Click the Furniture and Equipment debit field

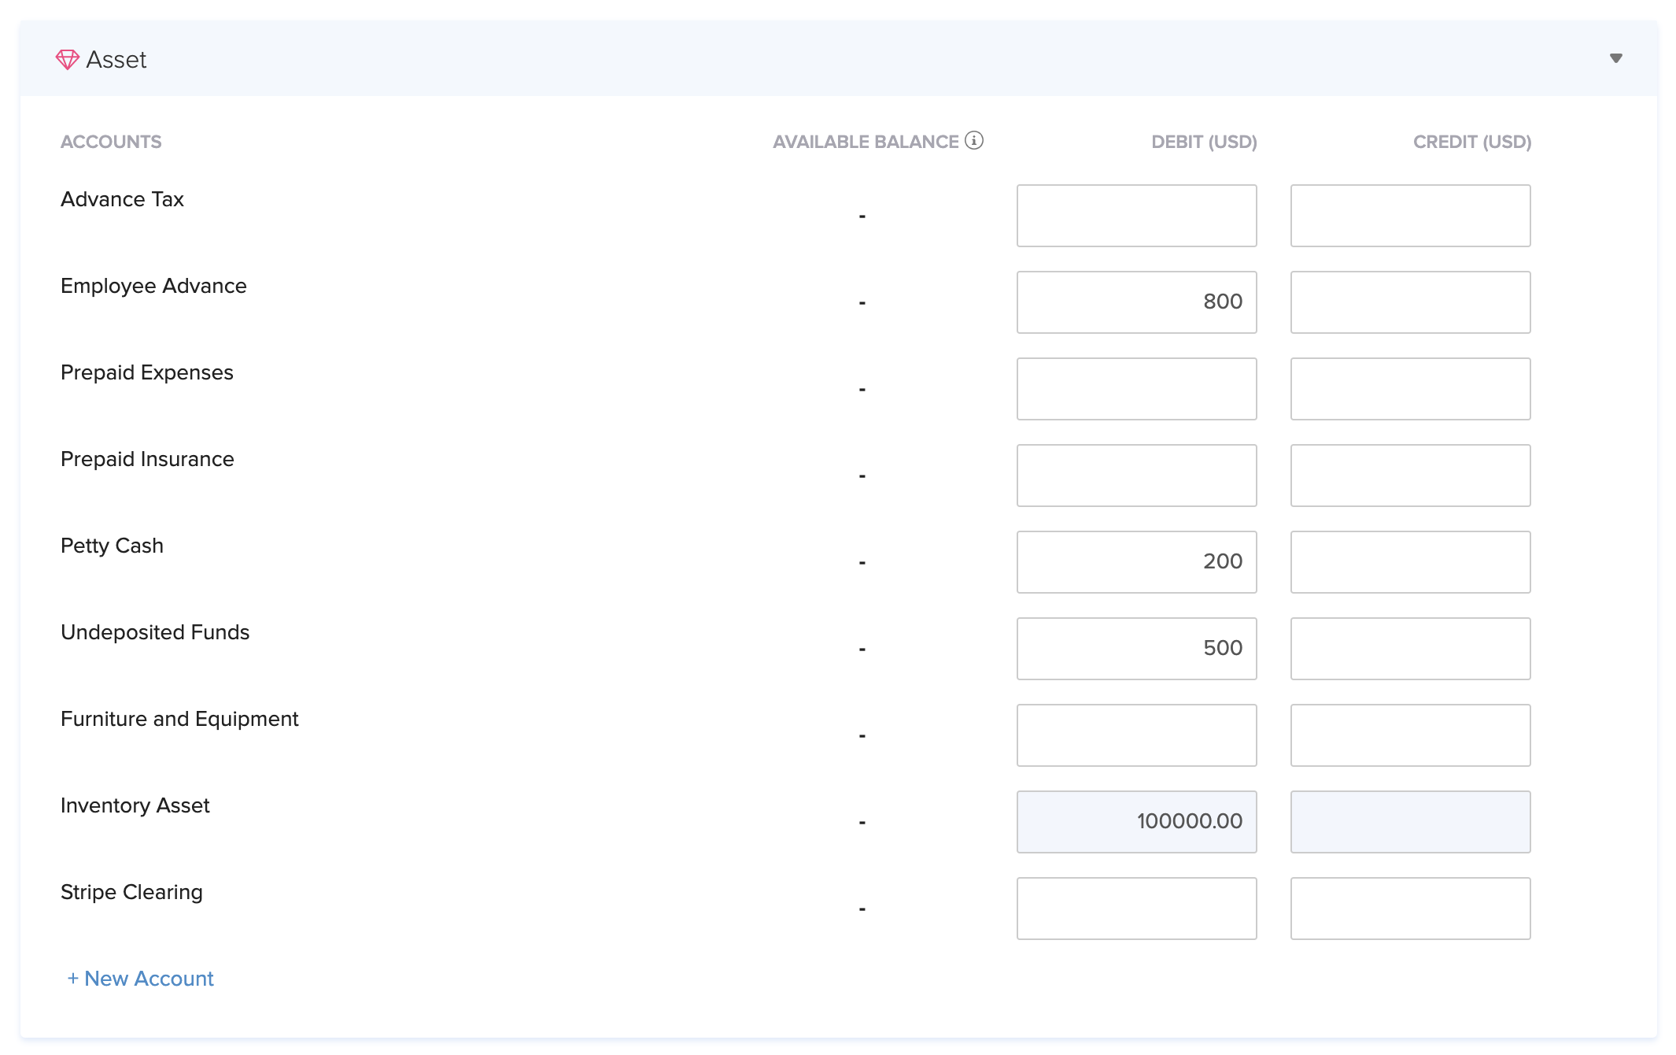click(1136, 735)
